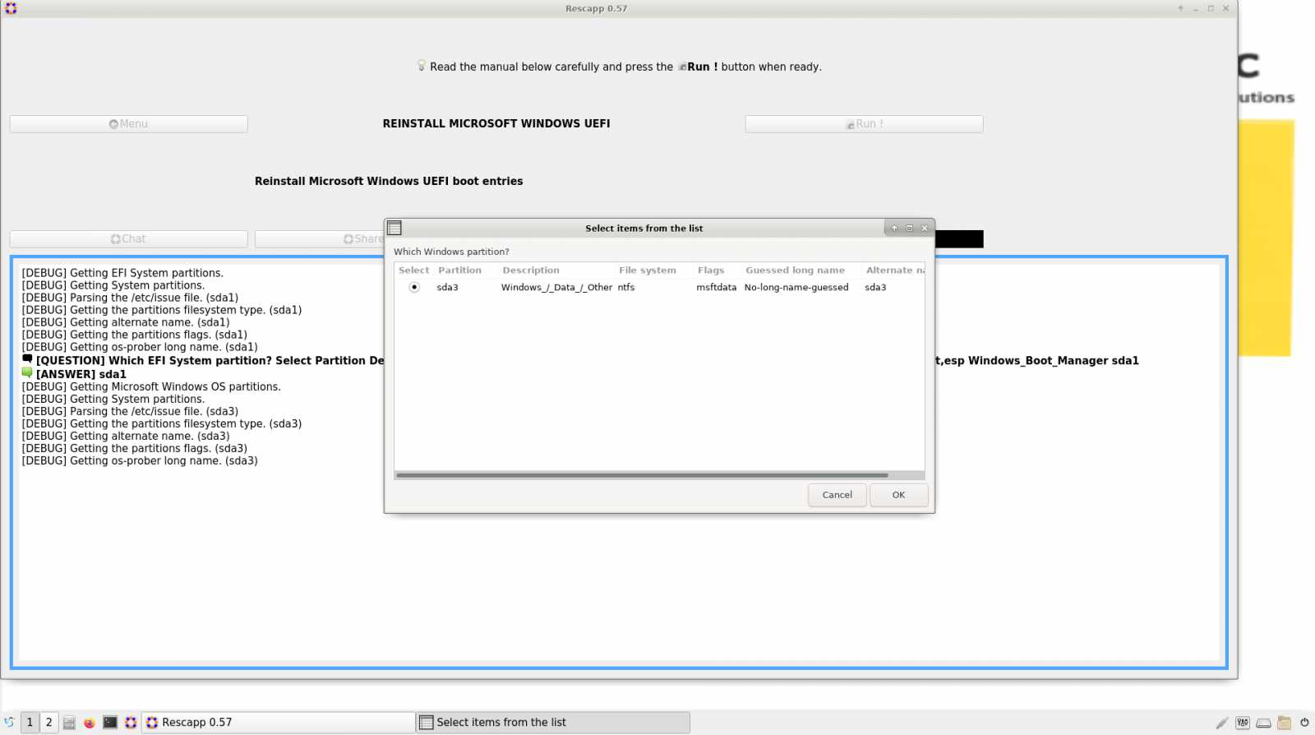Launch Rescapp from the taskbar launcher
Image resolution: width=1315 pixels, height=735 pixels.
coord(131,723)
